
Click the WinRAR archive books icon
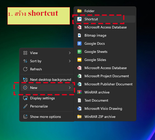(79, 92)
